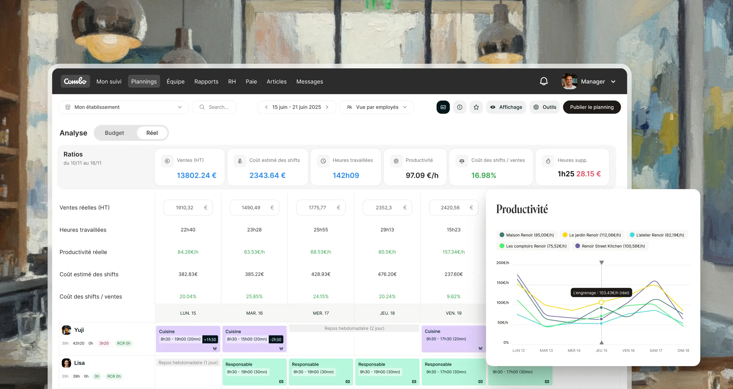
Task: Expand the Vue par employés dropdown
Action: [x=377, y=107]
